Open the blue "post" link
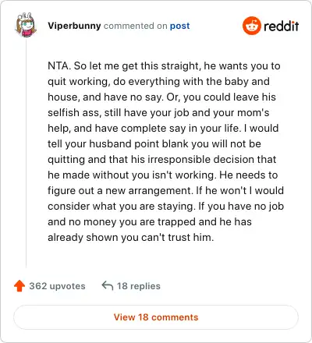312x343 pixels. [179, 26]
